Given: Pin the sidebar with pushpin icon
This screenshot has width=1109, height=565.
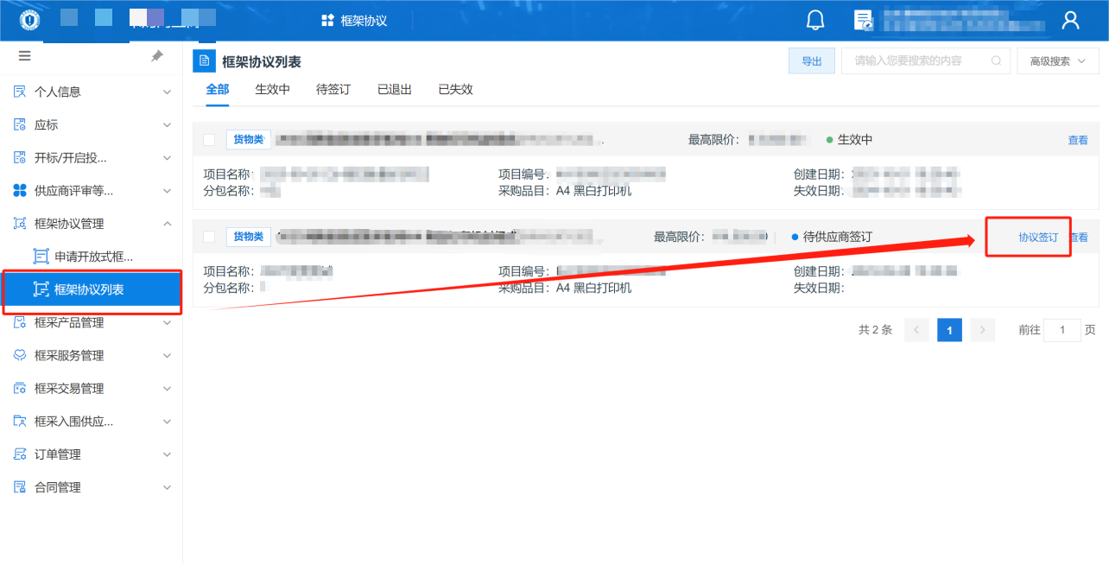Looking at the screenshot, I should click(157, 56).
